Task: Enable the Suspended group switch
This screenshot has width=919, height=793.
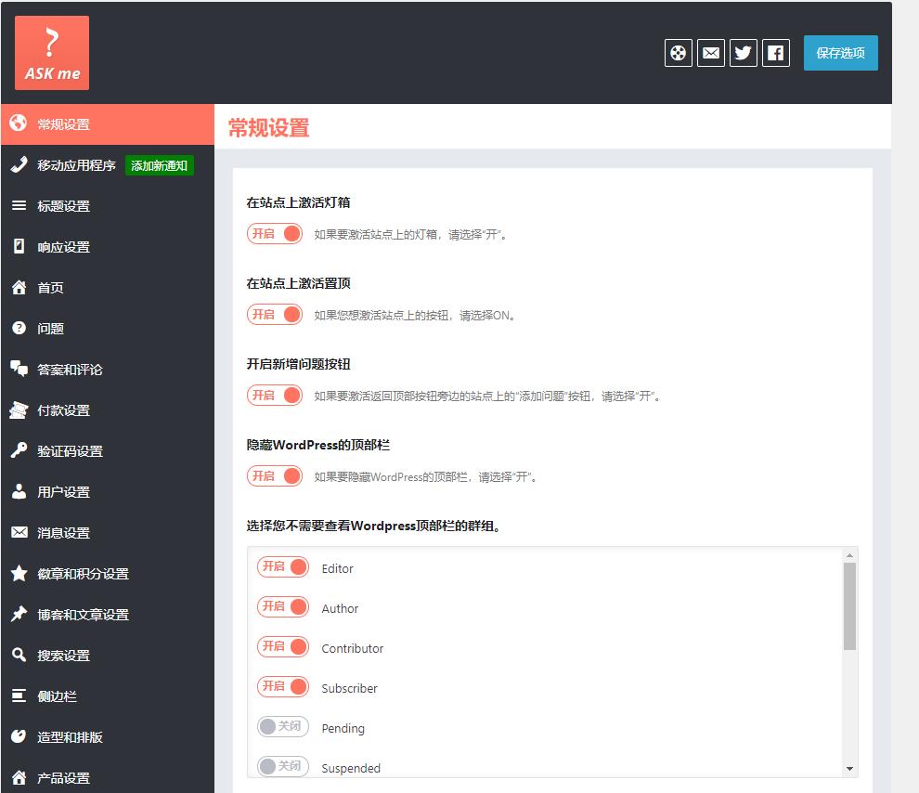Action: (283, 766)
